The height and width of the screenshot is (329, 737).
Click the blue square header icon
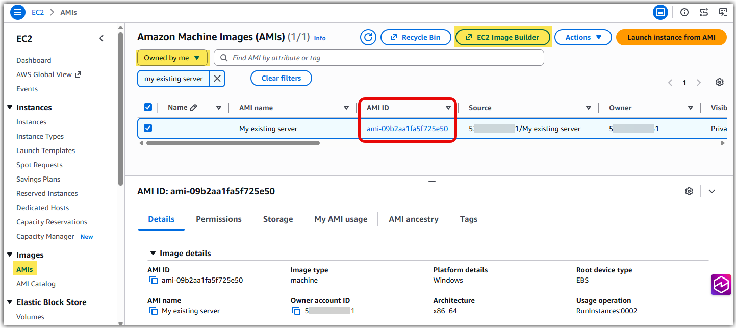click(660, 12)
